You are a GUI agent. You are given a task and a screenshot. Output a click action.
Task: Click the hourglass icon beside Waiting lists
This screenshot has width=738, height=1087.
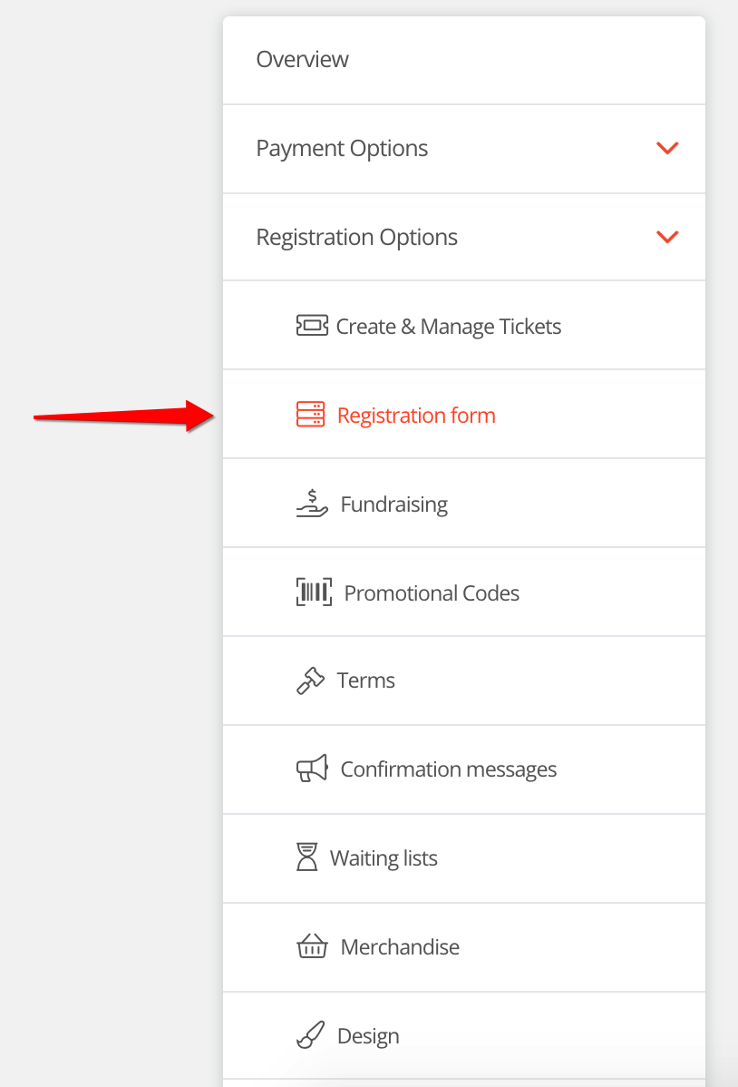[308, 857]
